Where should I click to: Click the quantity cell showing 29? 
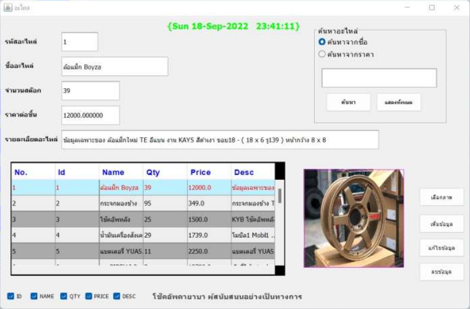point(165,235)
